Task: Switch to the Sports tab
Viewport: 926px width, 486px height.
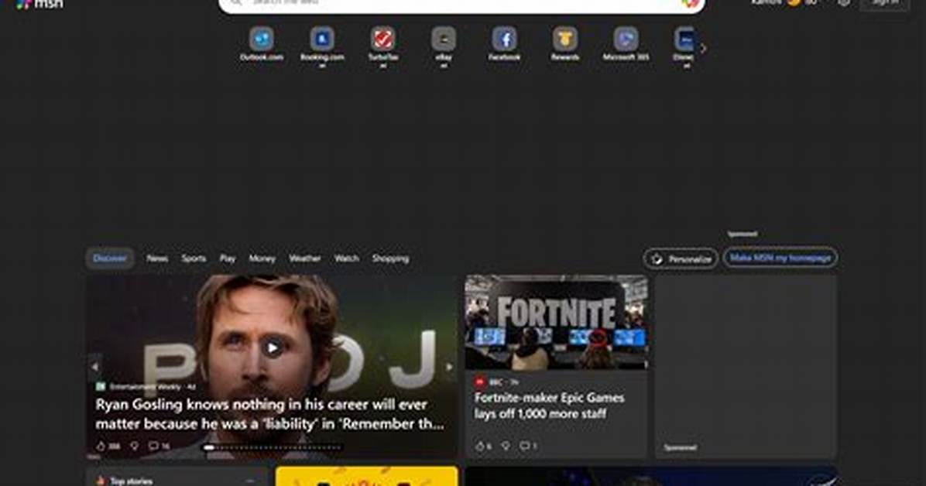Action: click(194, 258)
